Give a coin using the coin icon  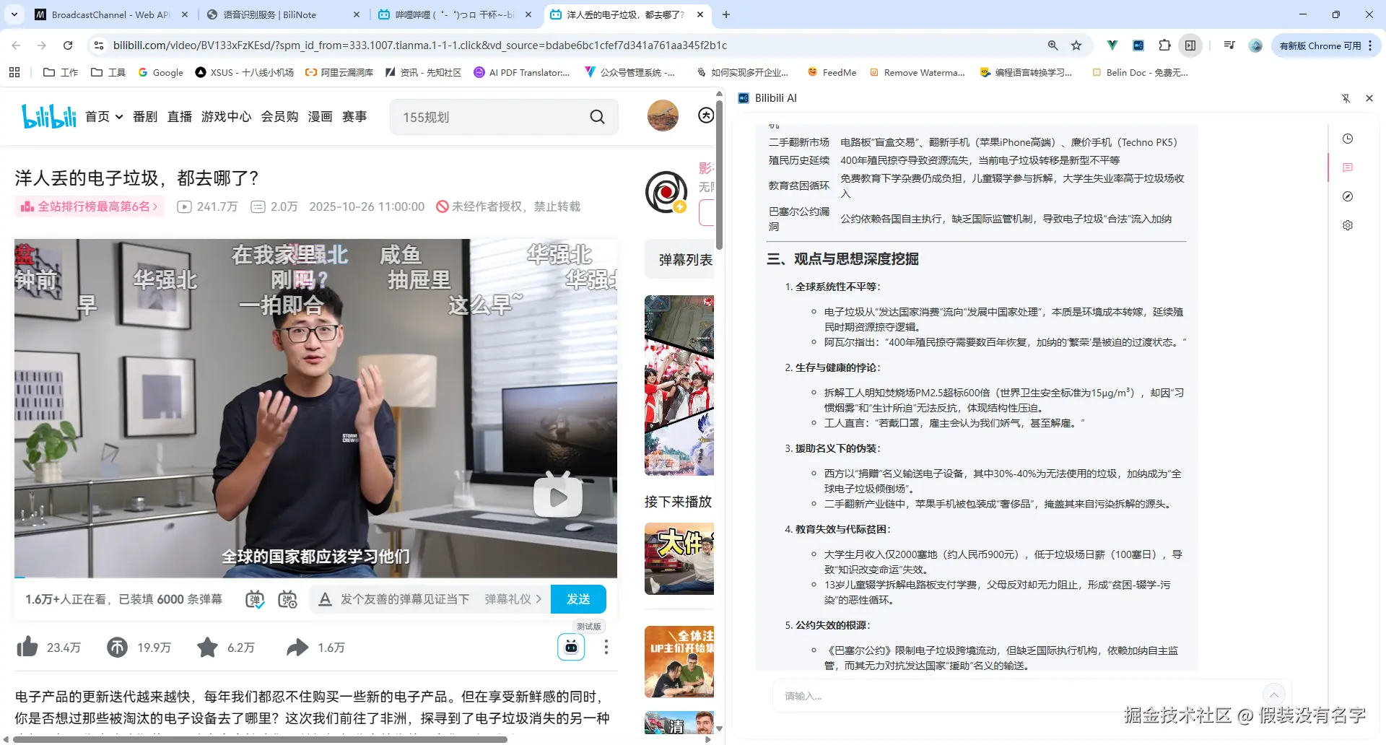(x=117, y=647)
